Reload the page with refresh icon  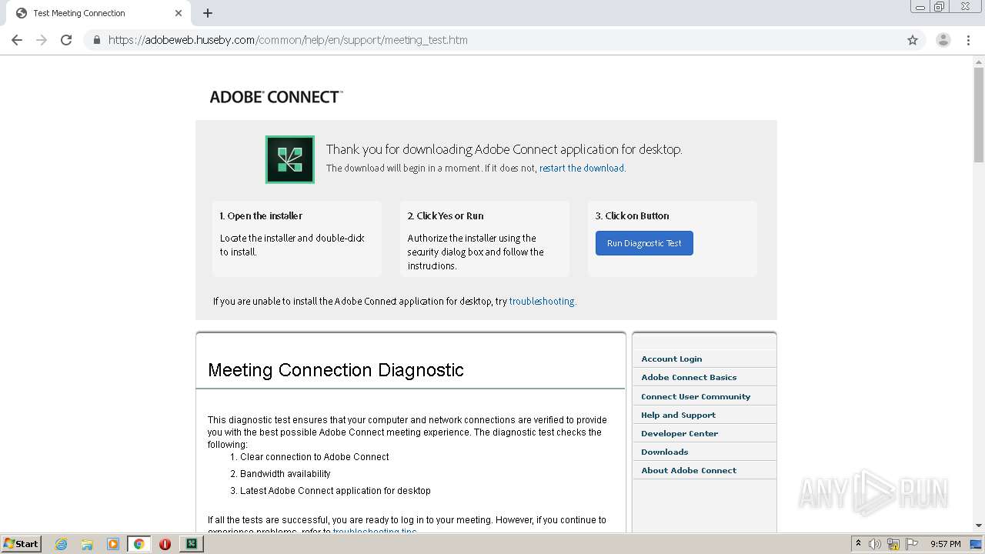pyautogui.click(x=66, y=40)
